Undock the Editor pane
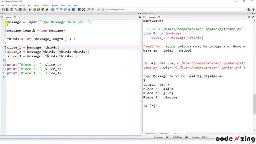The image size is (256, 144). 138,14
